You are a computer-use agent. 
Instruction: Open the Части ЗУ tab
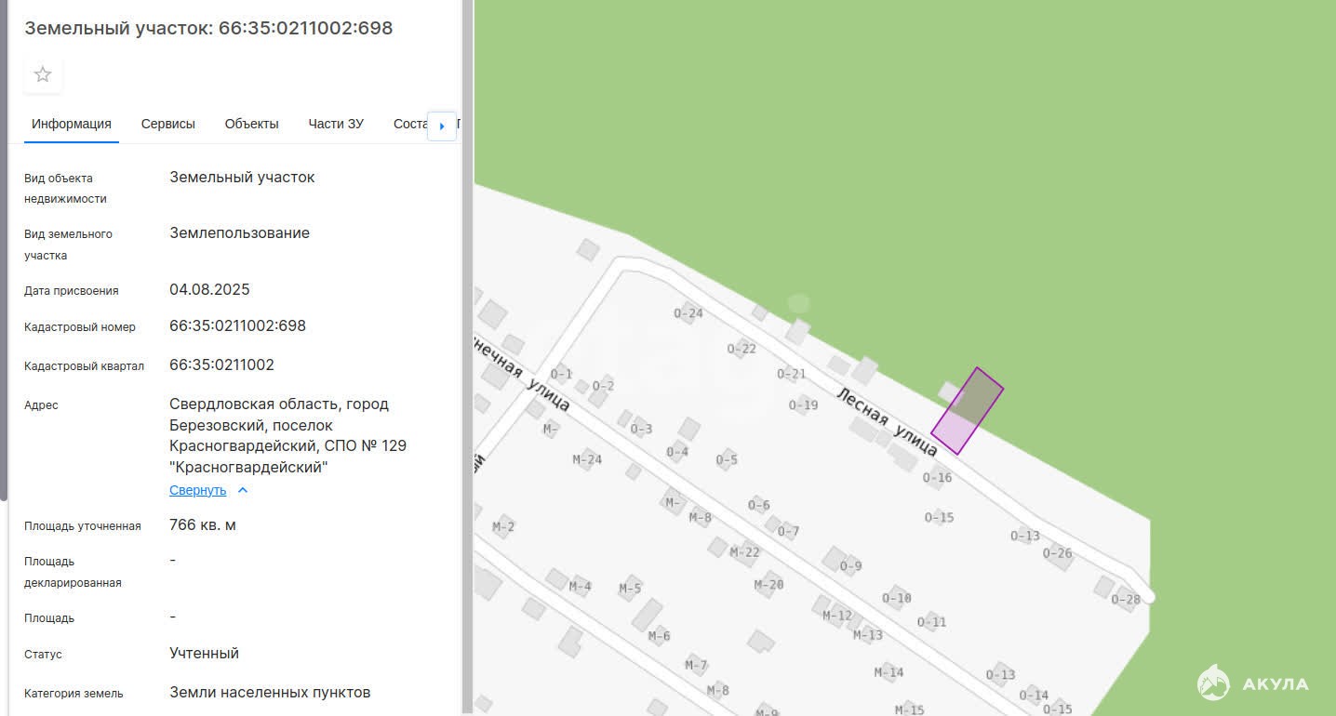336,124
